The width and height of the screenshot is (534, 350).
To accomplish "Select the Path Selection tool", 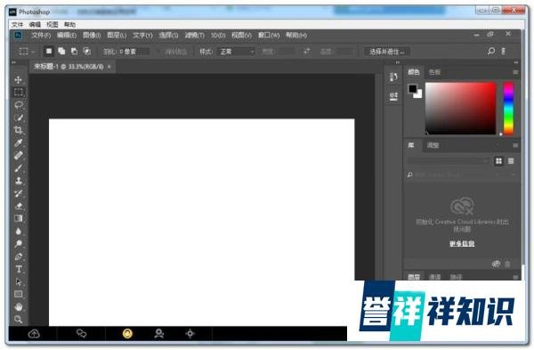I will click(19, 281).
